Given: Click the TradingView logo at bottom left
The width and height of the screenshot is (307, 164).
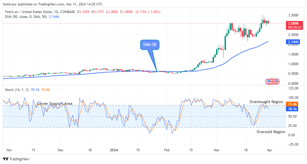Looking at the screenshot, I should point(16,159).
